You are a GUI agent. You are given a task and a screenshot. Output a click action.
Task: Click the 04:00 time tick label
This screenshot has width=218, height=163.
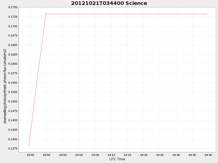coord(79,155)
